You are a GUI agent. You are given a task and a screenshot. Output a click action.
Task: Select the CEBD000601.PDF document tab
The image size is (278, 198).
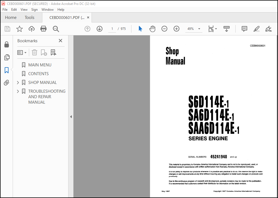(x=67, y=18)
